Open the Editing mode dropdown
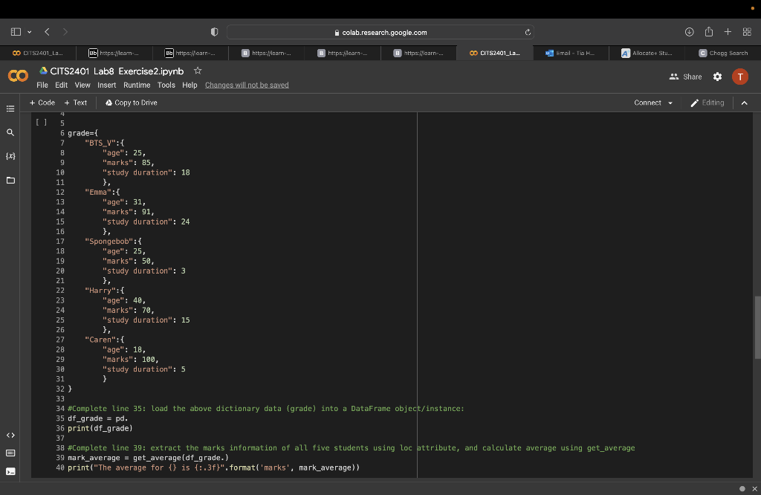The width and height of the screenshot is (761, 495). (x=707, y=103)
